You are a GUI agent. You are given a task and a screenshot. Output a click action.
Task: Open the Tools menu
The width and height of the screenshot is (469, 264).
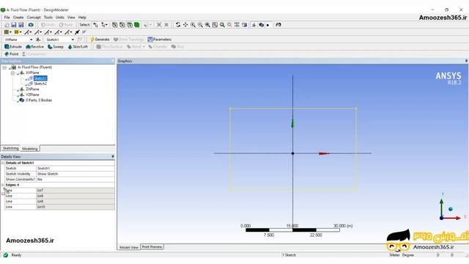click(48, 18)
